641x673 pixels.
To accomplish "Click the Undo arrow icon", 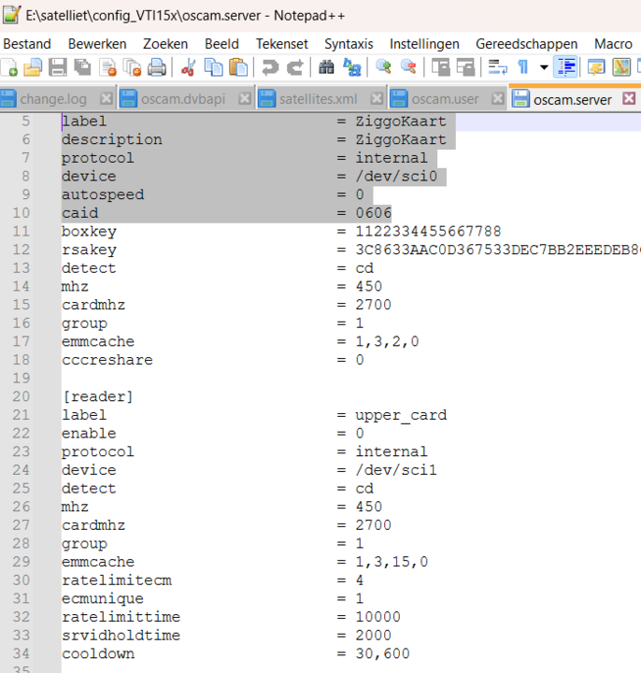I will (x=270, y=67).
